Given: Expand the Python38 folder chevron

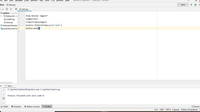Looking at the screenshot, I should 1,16.
